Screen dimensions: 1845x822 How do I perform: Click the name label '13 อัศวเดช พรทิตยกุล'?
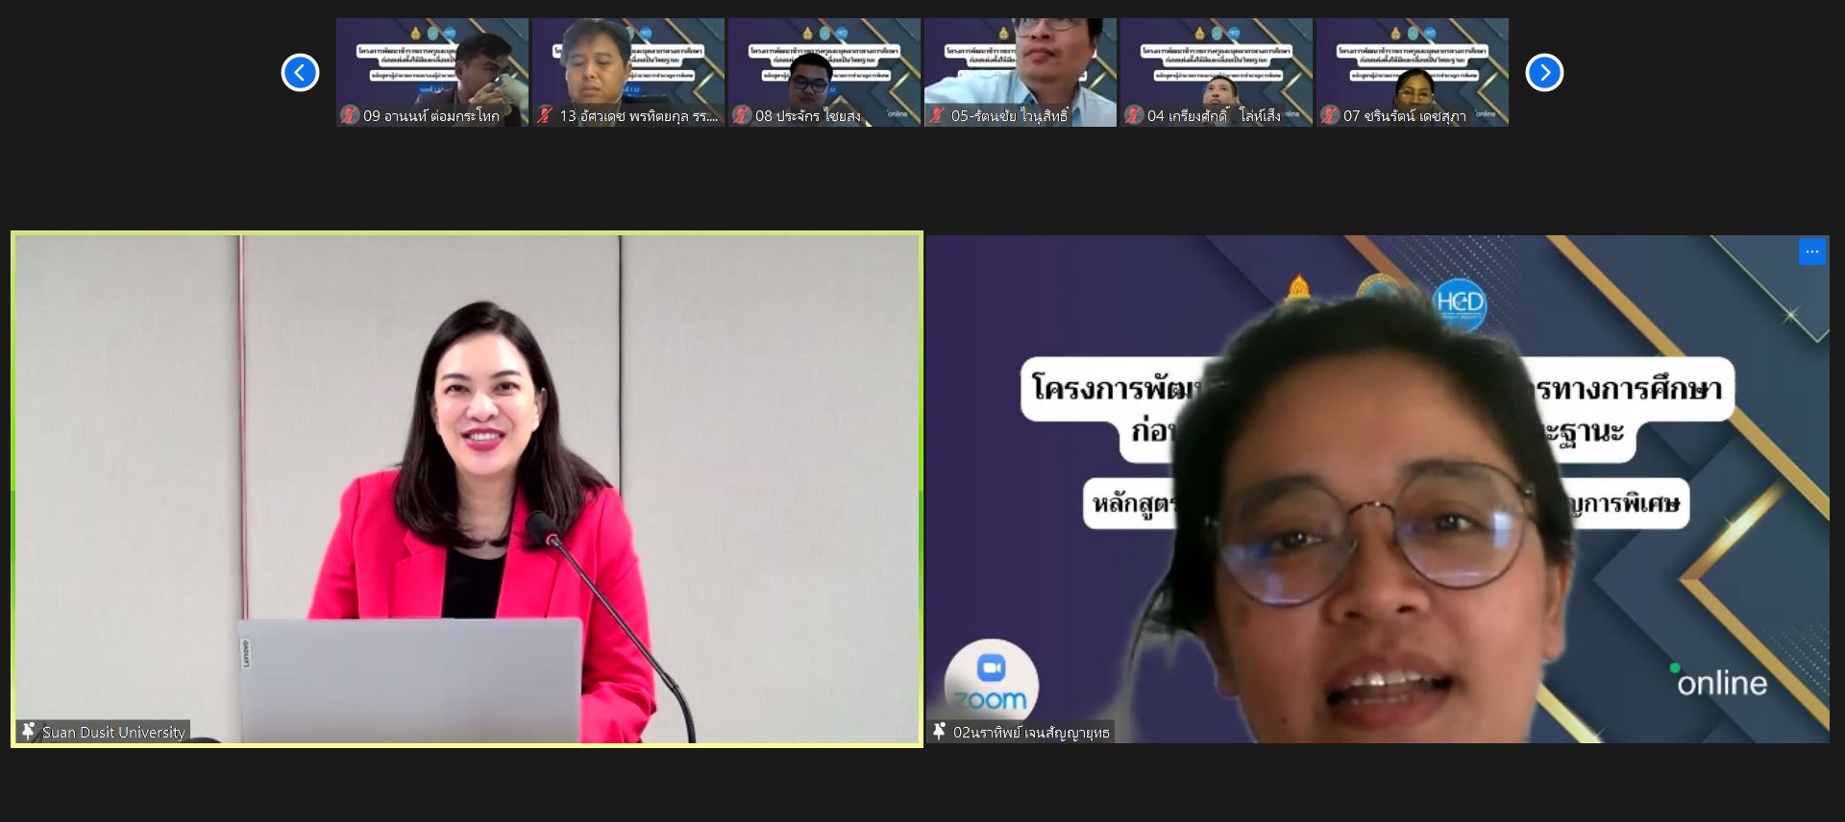tap(639, 116)
